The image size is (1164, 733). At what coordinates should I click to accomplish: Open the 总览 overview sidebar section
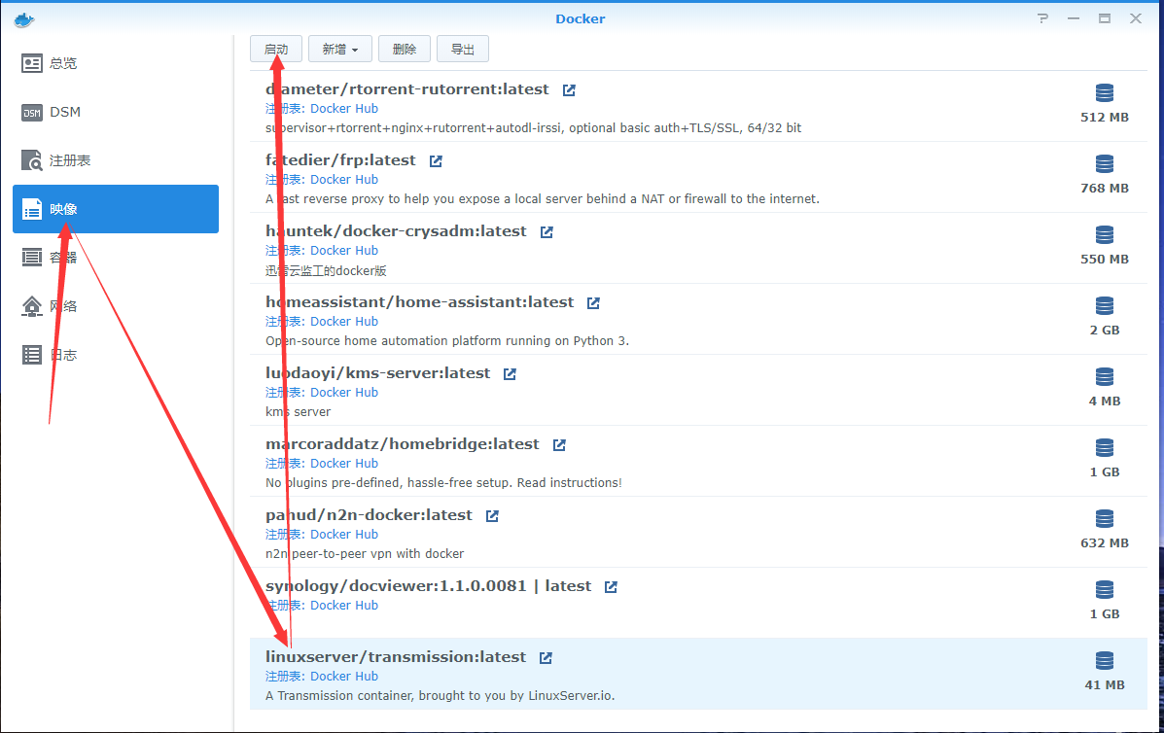point(116,63)
